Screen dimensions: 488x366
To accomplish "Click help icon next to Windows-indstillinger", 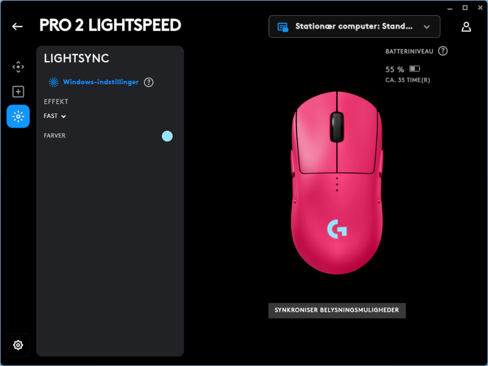I will tap(149, 82).
